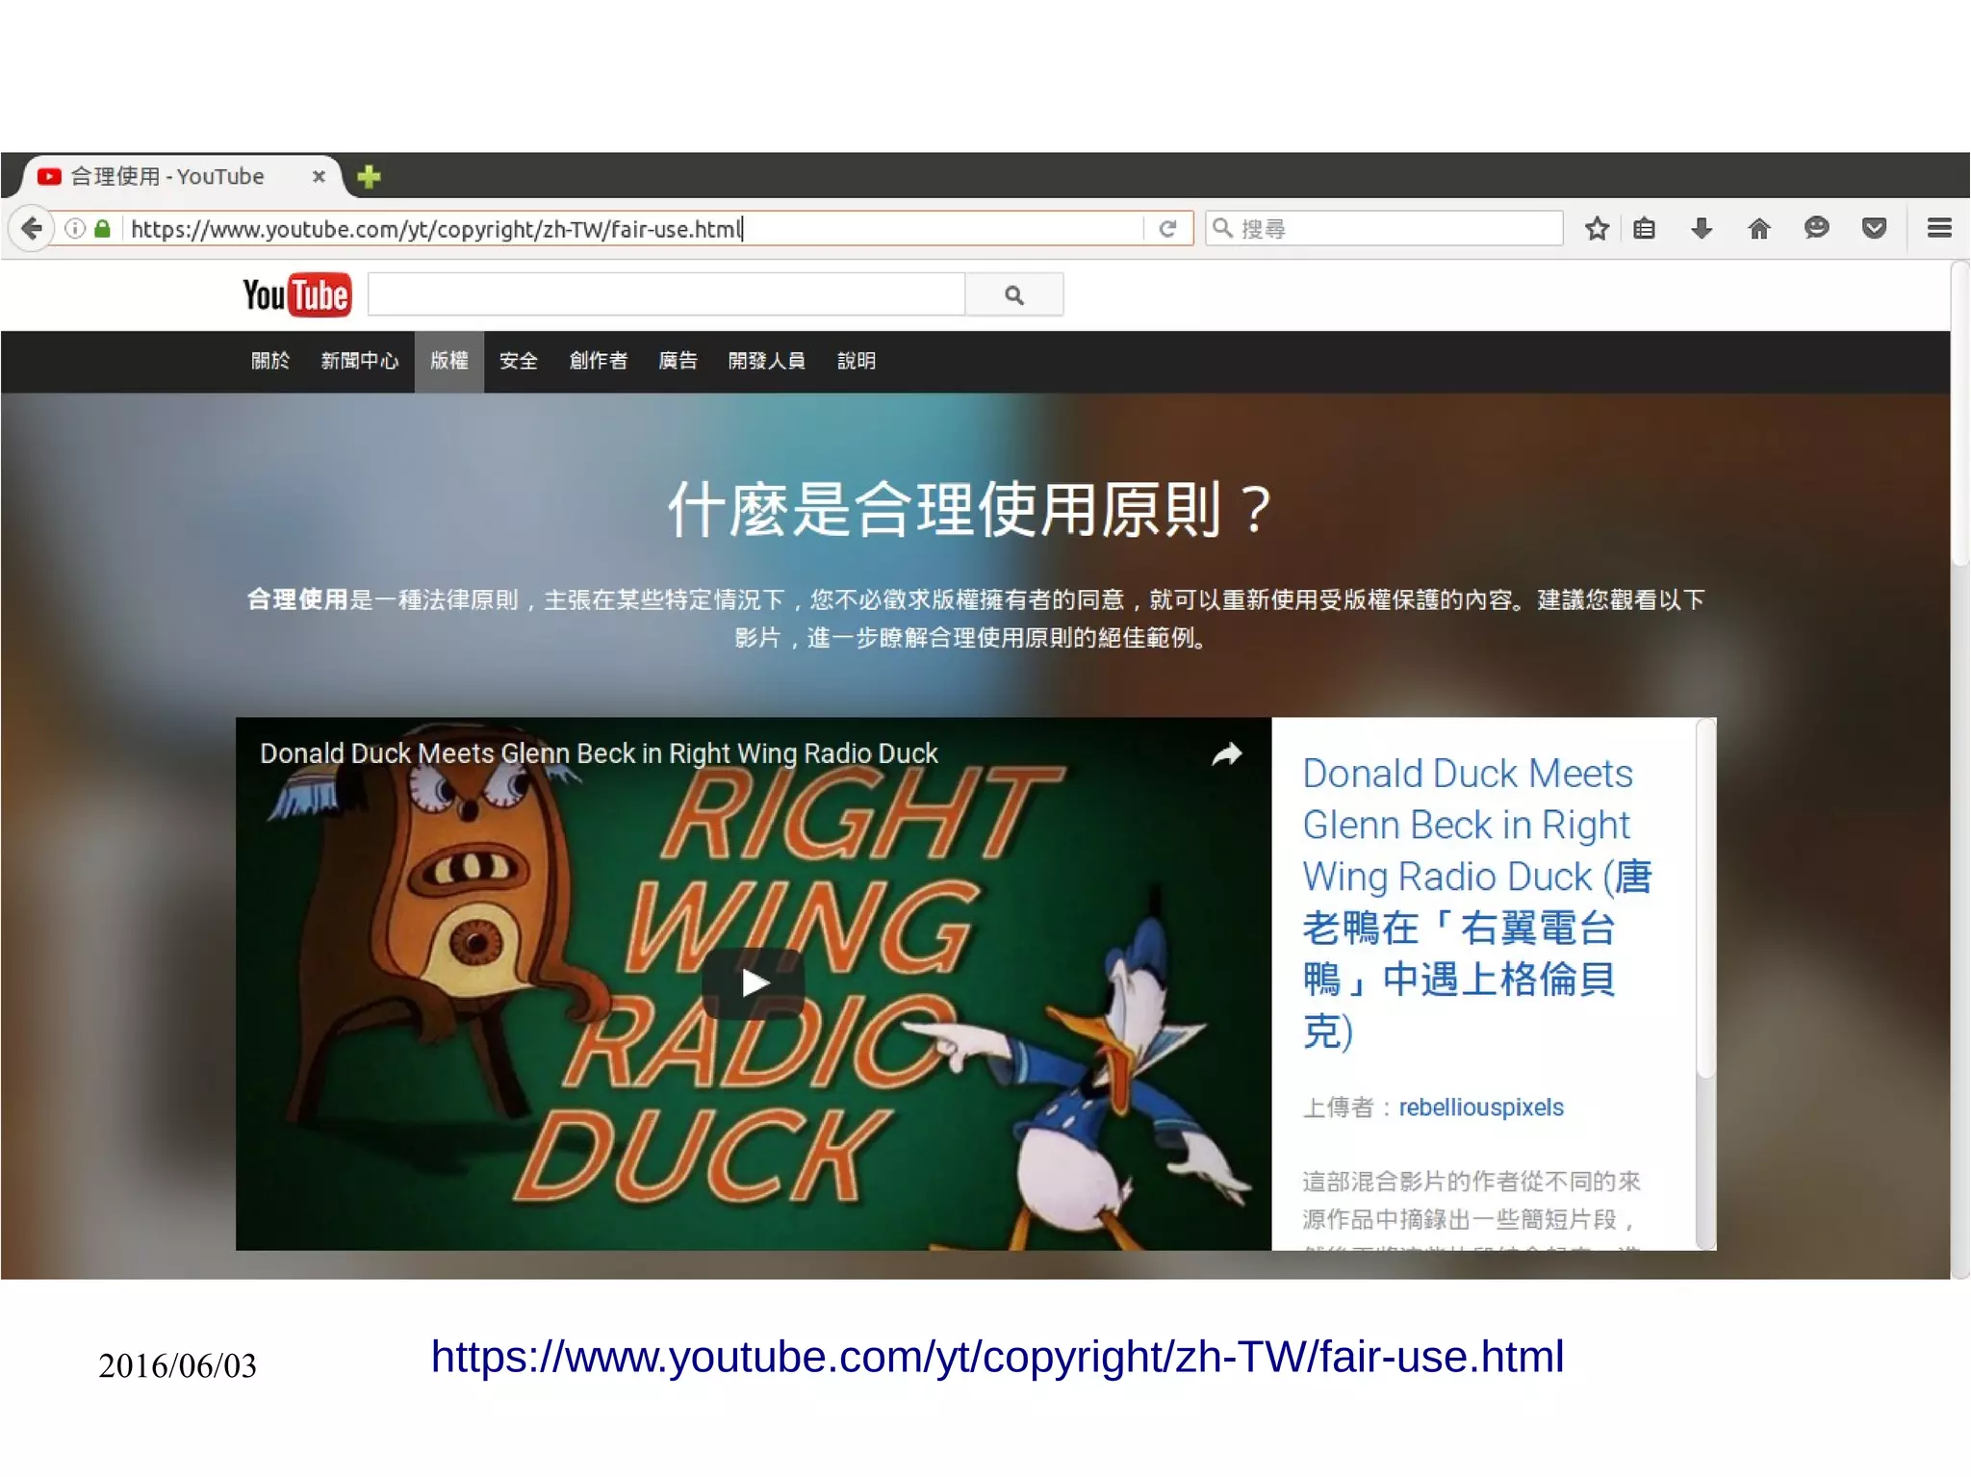The width and height of the screenshot is (1971, 1477).
Task: Click site info icon in address bar
Action: [75, 229]
